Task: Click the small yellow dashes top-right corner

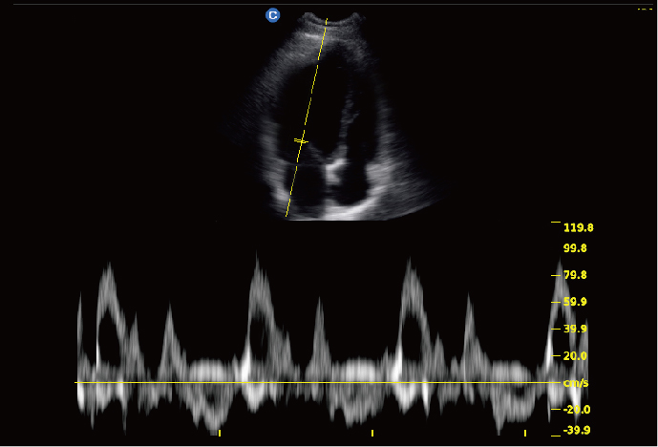Action: pos(644,9)
